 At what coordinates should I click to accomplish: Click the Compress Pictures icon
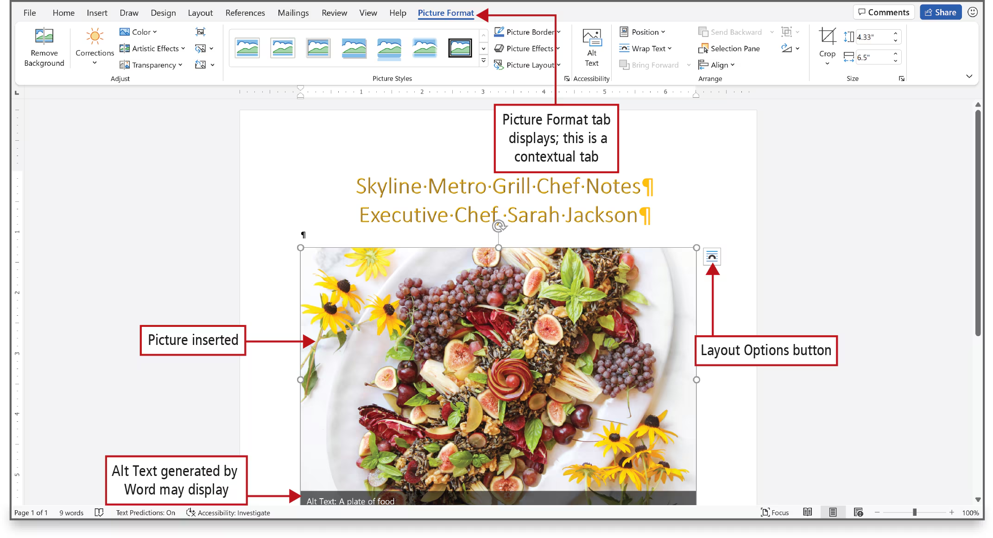pyautogui.click(x=200, y=32)
